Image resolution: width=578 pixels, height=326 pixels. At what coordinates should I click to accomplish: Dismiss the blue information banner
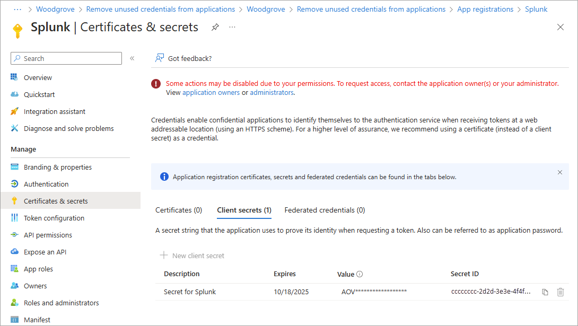tap(560, 172)
